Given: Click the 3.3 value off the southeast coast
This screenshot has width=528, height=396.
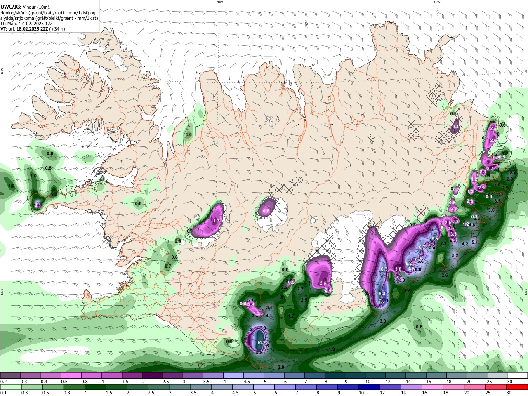Looking at the screenshot, I should [x=383, y=321].
